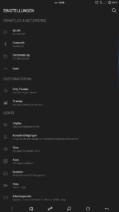Tap the Themes brush icon

[x=6, y=103]
